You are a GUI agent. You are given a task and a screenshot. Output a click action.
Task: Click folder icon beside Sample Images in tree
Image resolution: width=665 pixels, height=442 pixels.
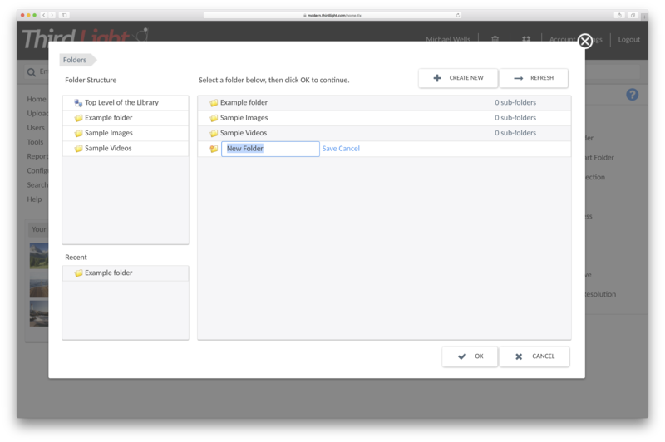coord(78,134)
